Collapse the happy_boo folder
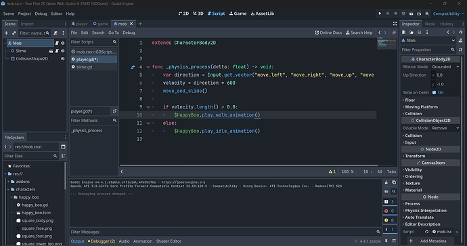 pyautogui.click(x=12, y=197)
